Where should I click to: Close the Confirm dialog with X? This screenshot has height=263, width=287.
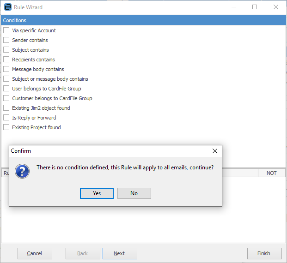pyautogui.click(x=215, y=151)
